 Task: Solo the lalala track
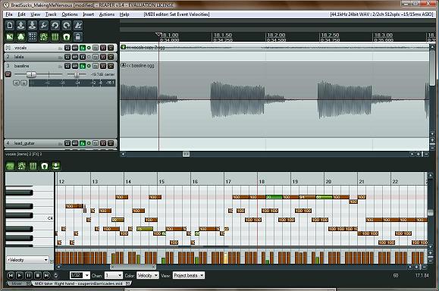(111, 57)
